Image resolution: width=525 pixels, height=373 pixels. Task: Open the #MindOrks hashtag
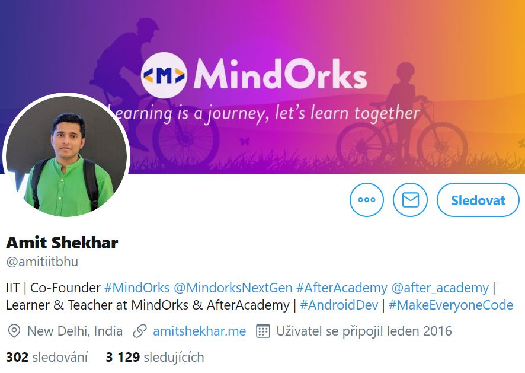[x=137, y=288]
